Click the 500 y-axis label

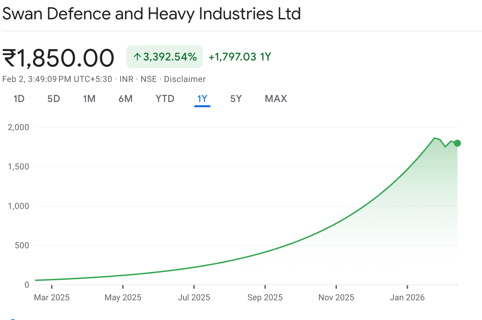22,245
